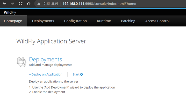Viewport: 186px width, 107px height.
Task: Click 'Enable the deployment' step text
Action: click(x=47, y=92)
